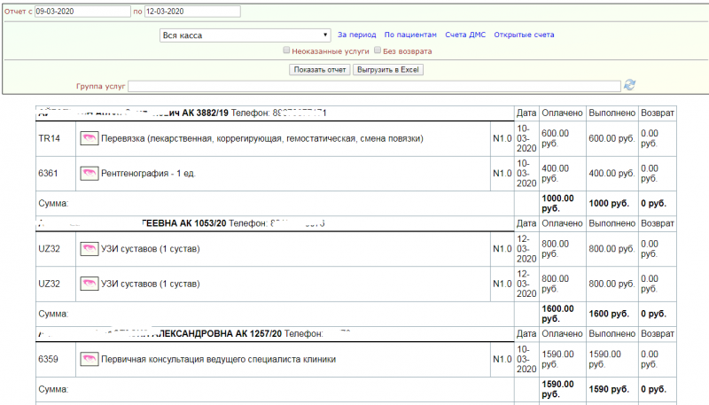Switch to По пациентам view
Viewport: 709px width, 405px height.
point(410,35)
